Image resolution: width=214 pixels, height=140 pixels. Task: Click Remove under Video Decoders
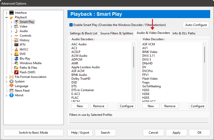pos(170,106)
